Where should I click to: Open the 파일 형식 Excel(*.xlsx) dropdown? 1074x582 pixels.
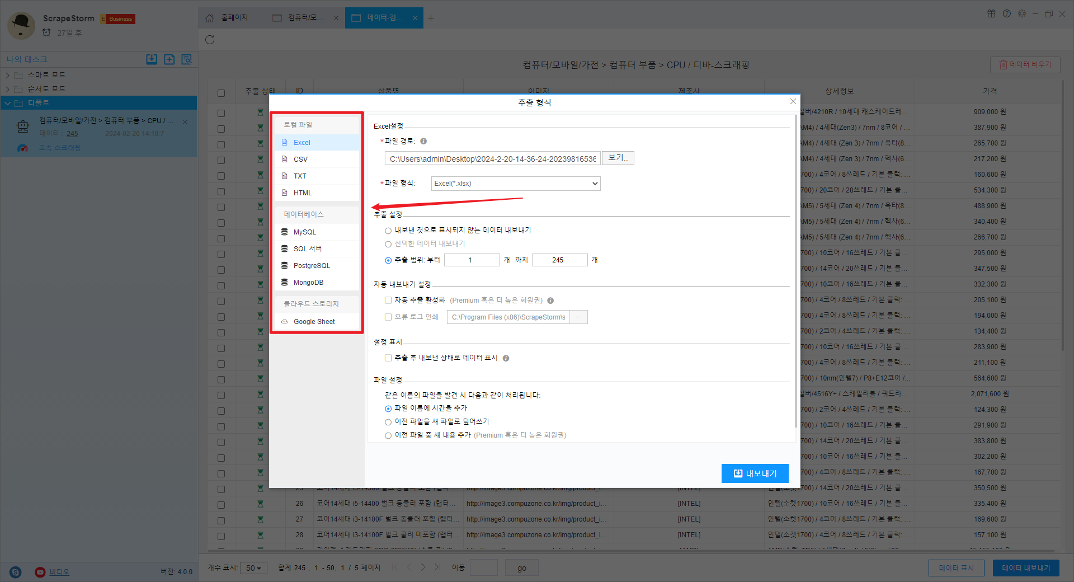(x=516, y=184)
